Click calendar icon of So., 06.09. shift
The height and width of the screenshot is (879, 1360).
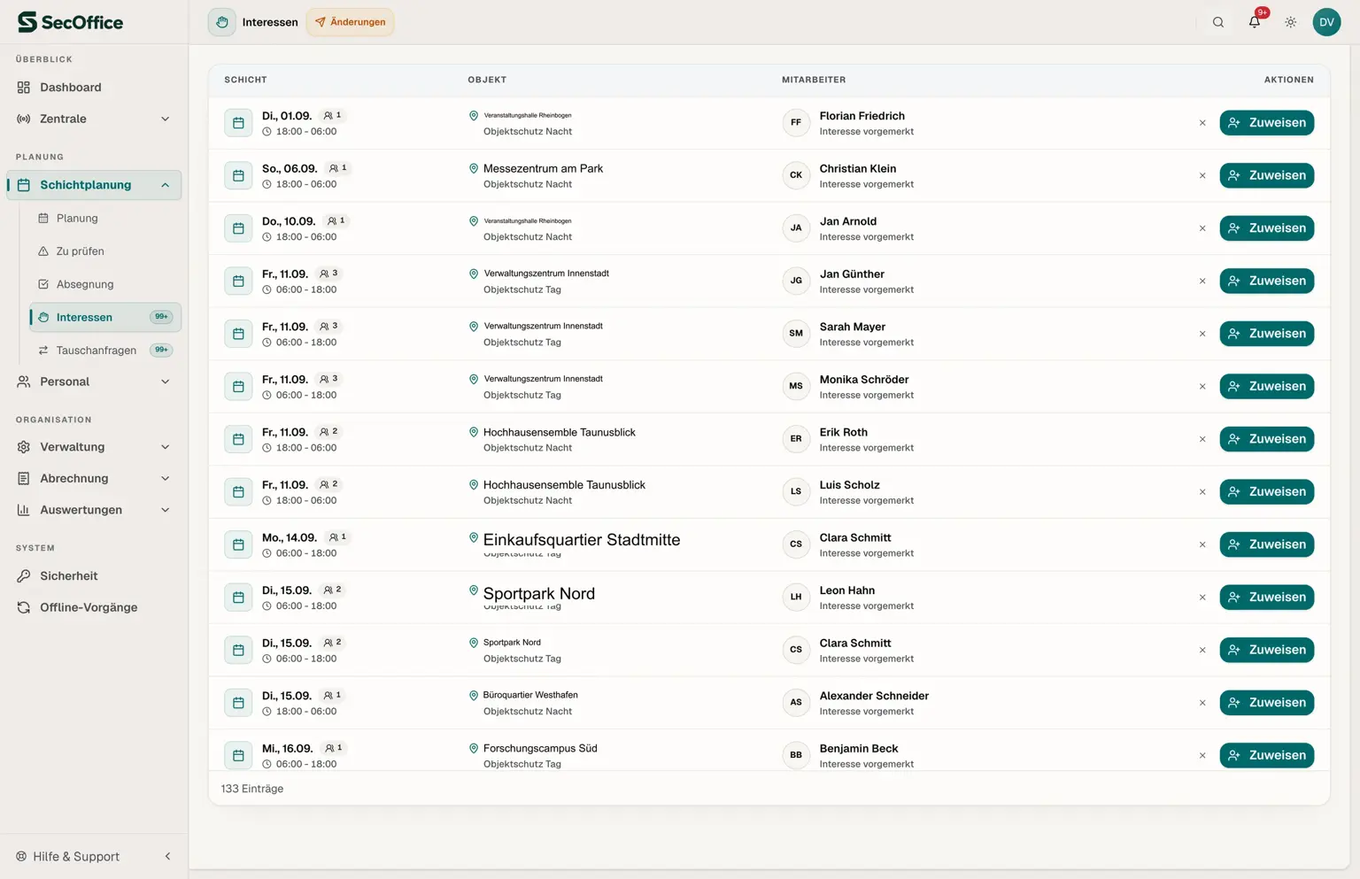pos(238,176)
